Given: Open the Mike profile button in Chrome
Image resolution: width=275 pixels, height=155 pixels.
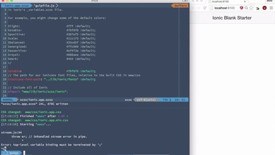Looking at the screenshot, I should click(269, 1).
